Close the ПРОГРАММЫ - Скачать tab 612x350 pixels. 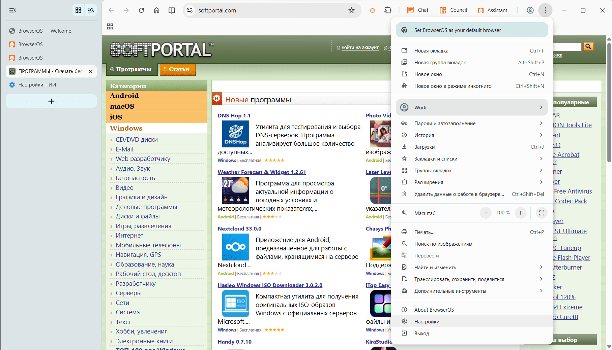(90, 71)
